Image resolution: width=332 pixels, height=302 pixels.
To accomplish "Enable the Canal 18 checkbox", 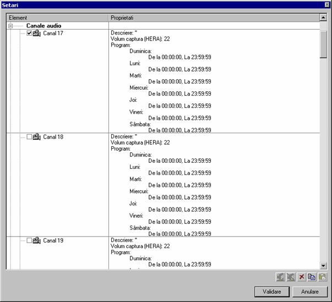I will [30, 136].
